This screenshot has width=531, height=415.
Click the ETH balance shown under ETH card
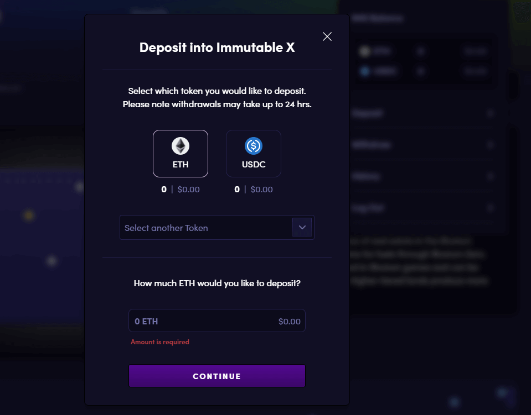180,189
